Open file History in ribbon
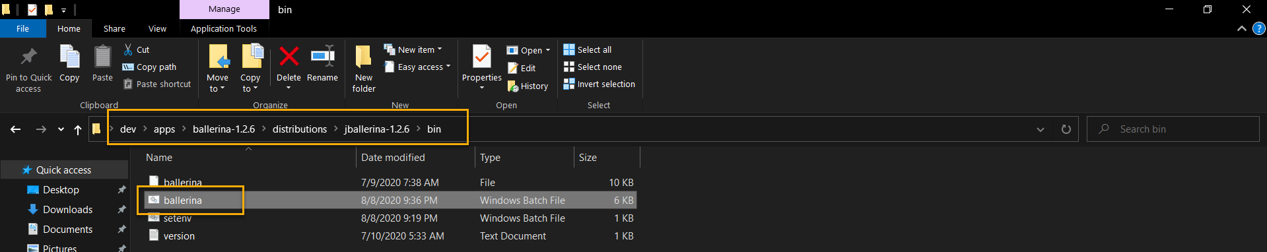This screenshot has height=252, width=1267. click(x=528, y=86)
